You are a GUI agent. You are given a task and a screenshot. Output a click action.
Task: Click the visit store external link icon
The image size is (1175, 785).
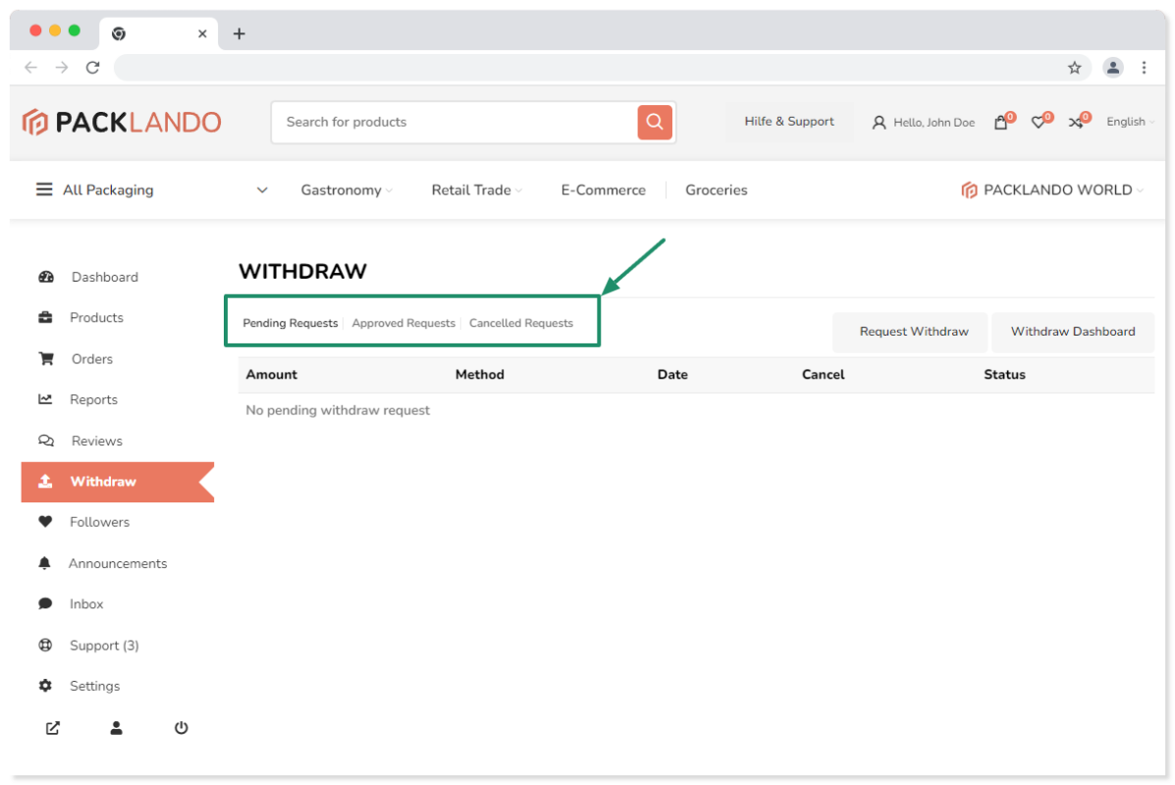(x=52, y=728)
